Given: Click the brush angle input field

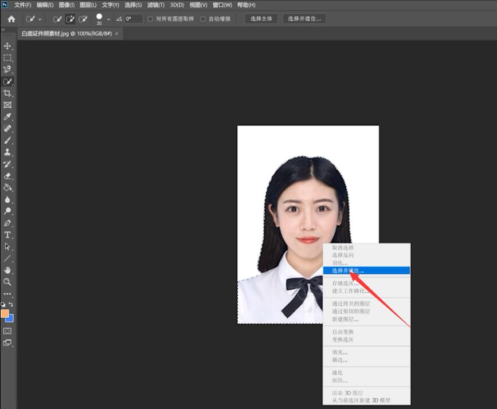Looking at the screenshot, I should tap(134, 19).
